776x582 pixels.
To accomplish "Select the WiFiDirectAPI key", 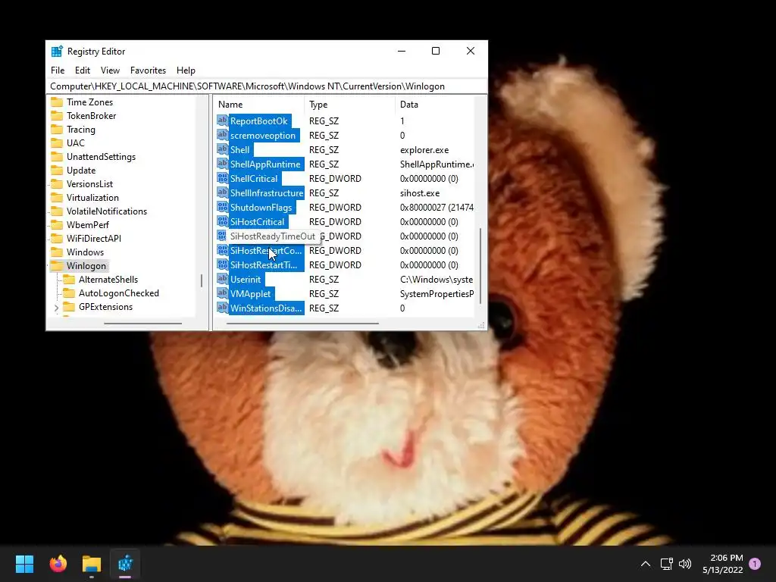I will (93, 239).
